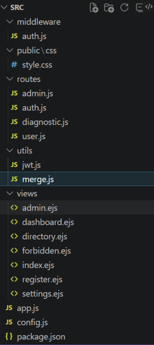154x345 pixels.
Task: Collapse the utils folder
Action: click(x=10, y=151)
